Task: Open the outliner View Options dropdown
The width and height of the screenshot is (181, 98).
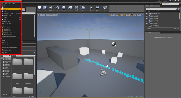Action: coord(176,29)
